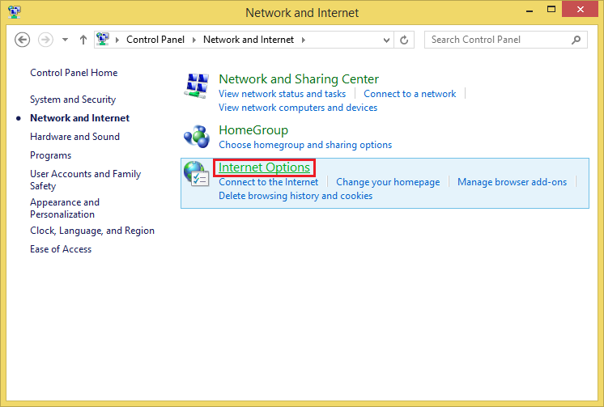The width and height of the screenshot is (604, 407).
Task: Go up one level with the Up arrow
Action: pyautogui.click(x=83, y=40)
